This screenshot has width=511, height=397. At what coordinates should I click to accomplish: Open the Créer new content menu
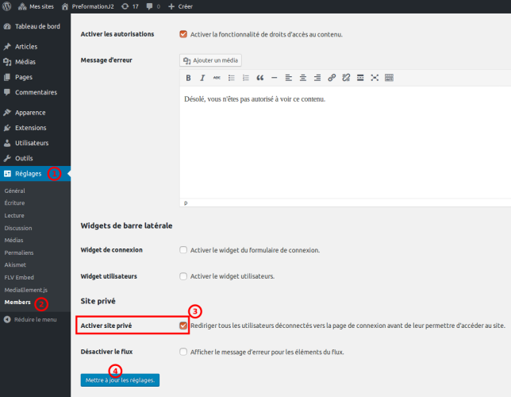click(181, 6)
